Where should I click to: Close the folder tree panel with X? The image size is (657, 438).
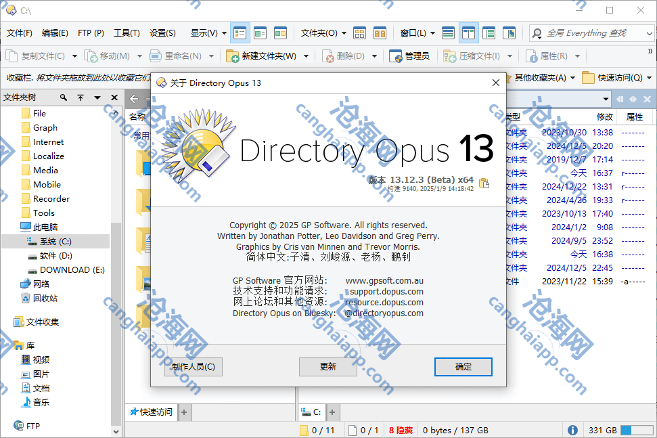[114, 98]
